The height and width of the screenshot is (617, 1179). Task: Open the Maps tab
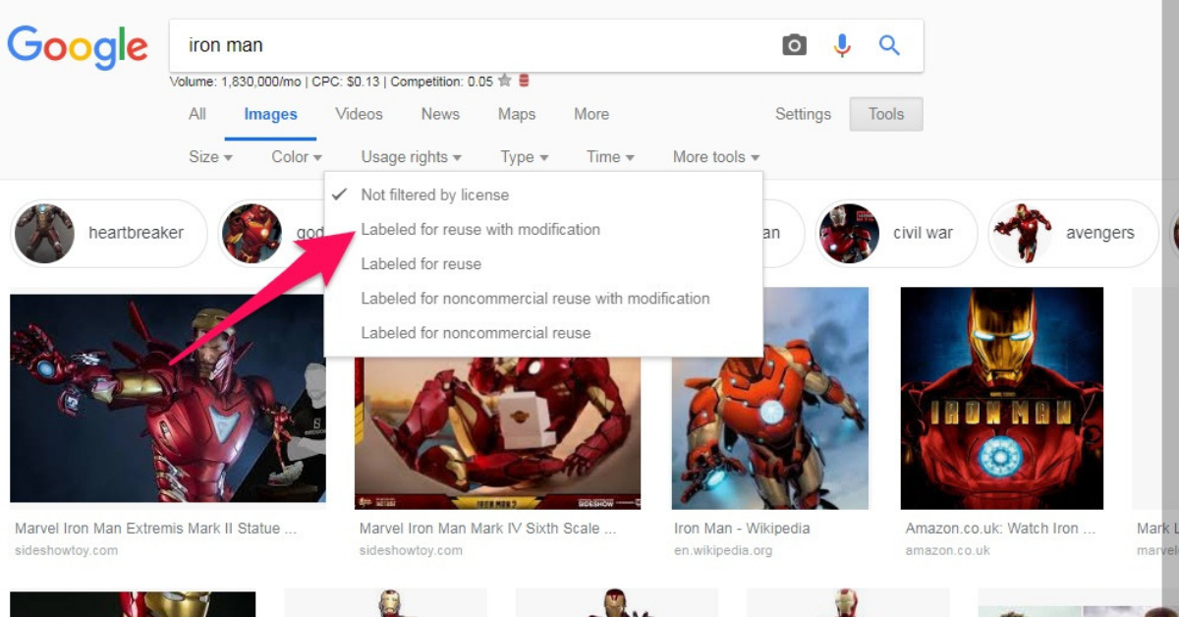pyautogui.click(x=517, y=114)
